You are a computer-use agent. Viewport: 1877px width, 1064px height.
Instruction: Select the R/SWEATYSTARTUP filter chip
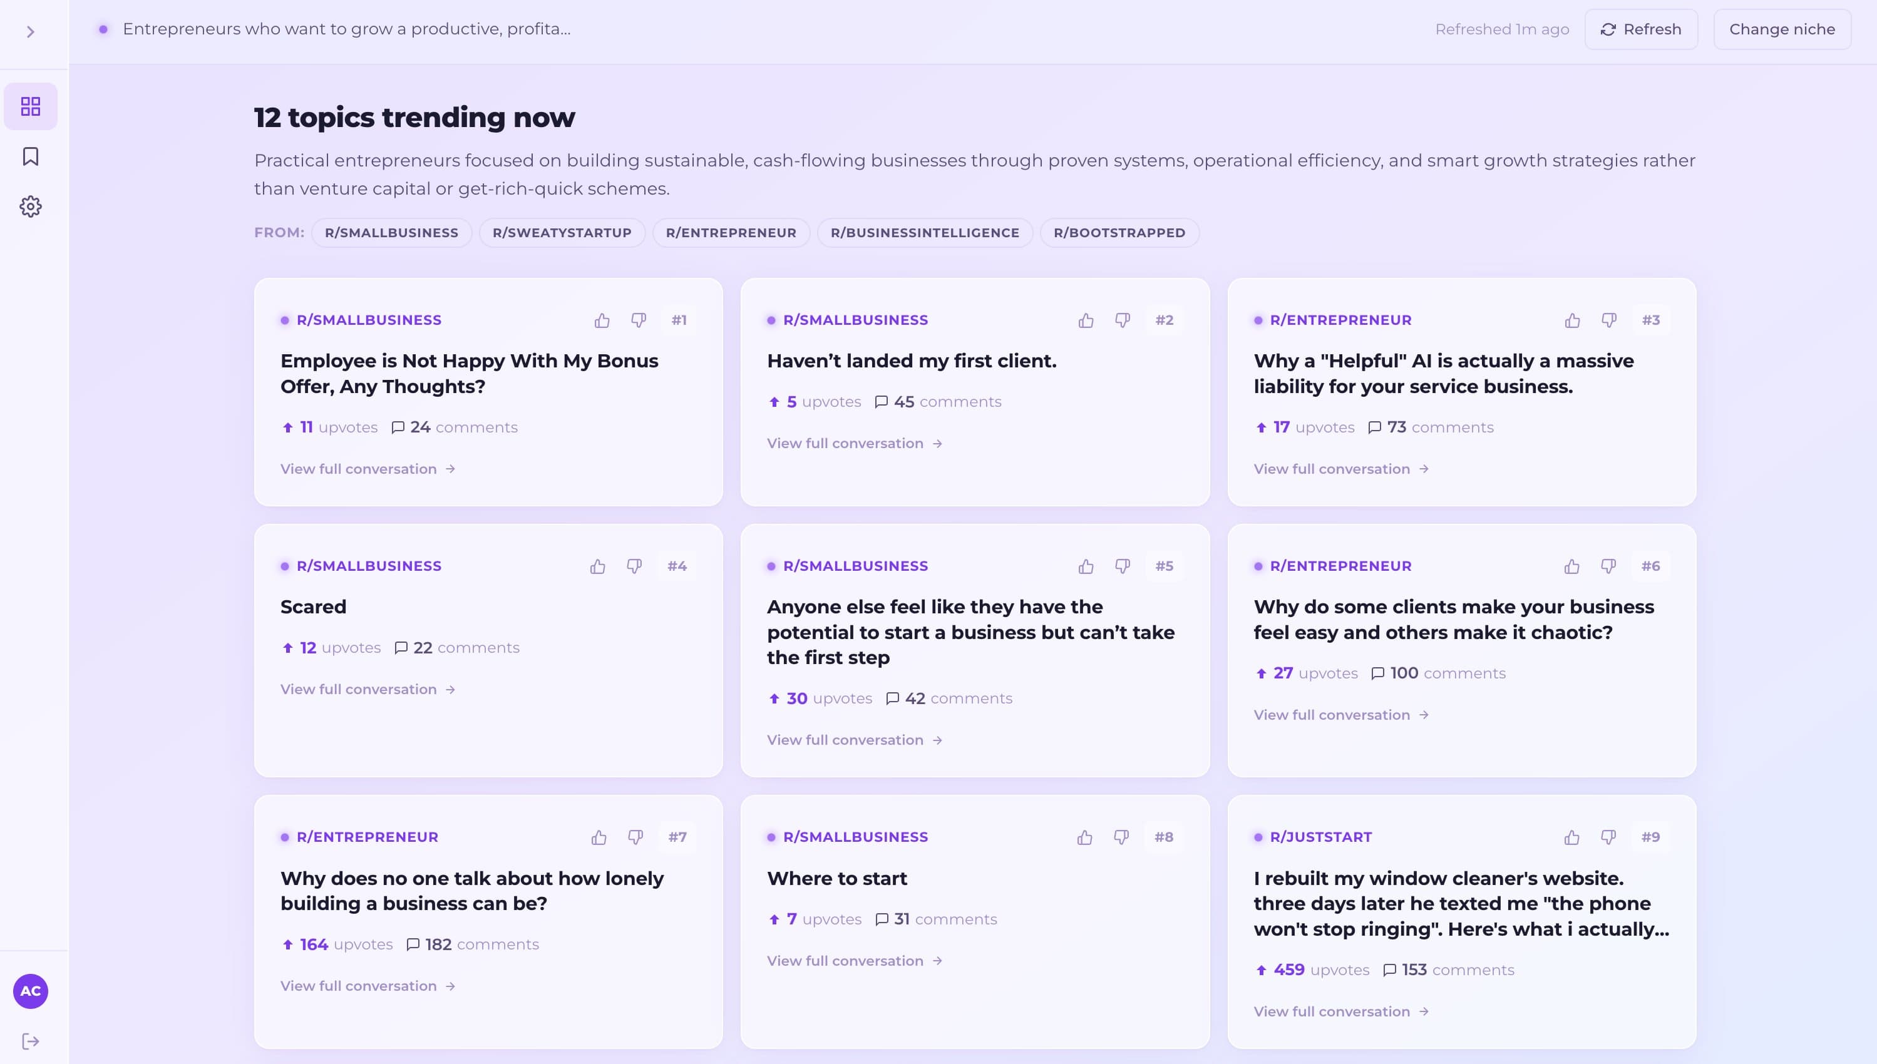(x=562, y=232)
